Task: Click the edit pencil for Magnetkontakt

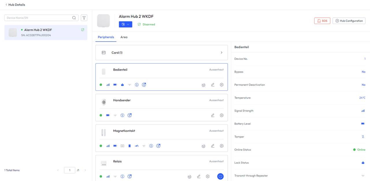Action: [x=213, y=146]
